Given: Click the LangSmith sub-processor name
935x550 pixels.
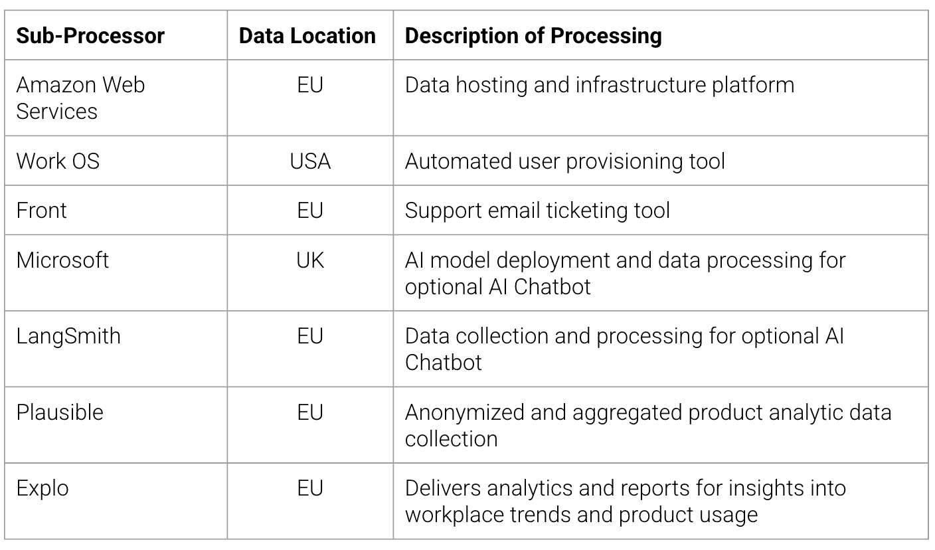Looking at the screenshot, I should pos(68,336).
